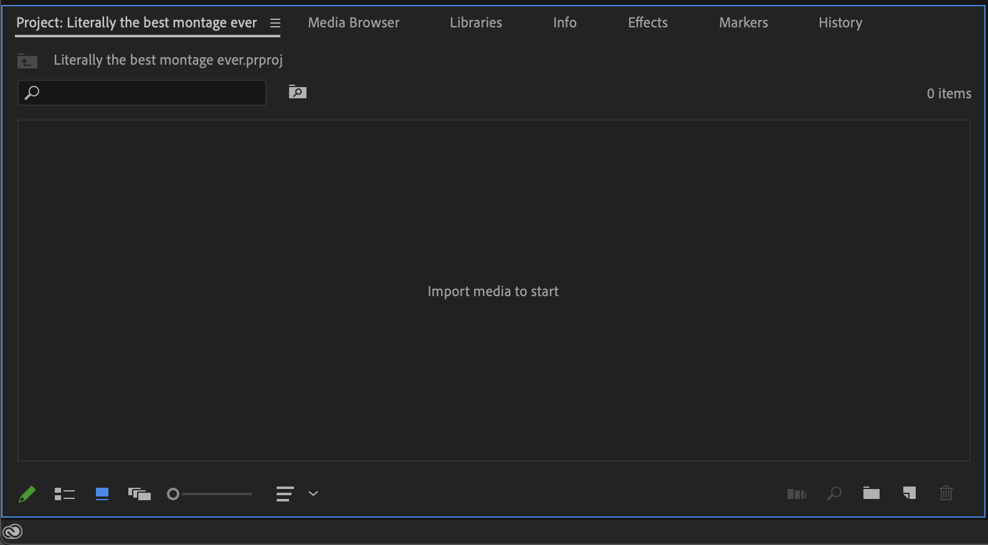Click the Create Search Bin icon

(298, 92)
